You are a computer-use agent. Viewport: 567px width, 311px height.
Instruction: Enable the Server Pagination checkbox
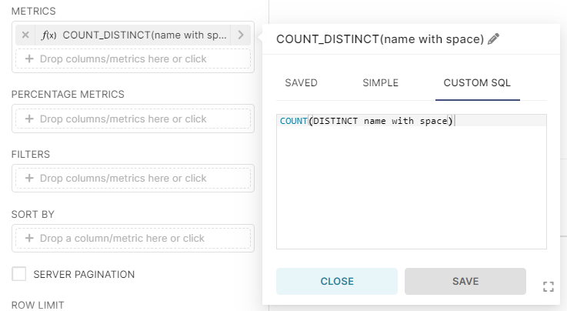18,274
